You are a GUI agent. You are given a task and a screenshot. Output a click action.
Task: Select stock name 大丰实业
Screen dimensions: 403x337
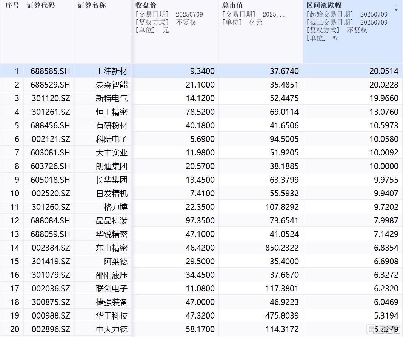112,153
